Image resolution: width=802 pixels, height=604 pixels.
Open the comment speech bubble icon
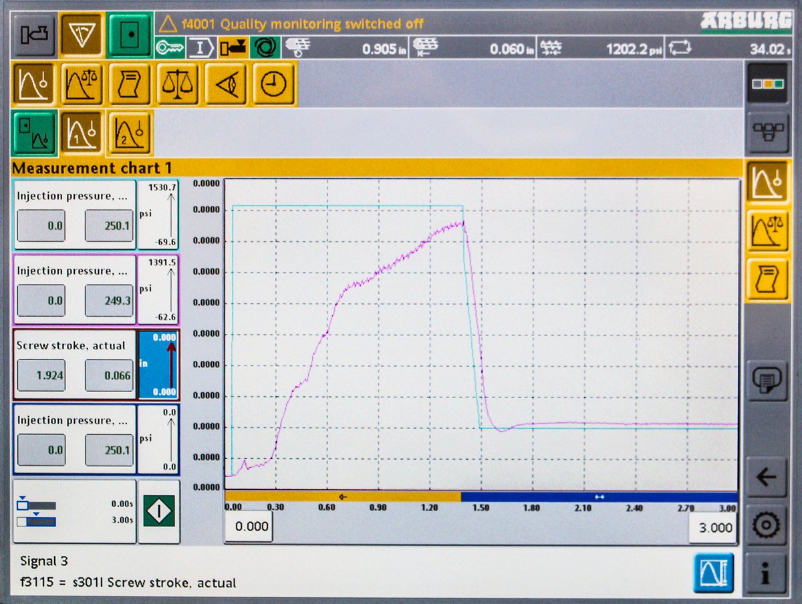click(x=767, y=380)
